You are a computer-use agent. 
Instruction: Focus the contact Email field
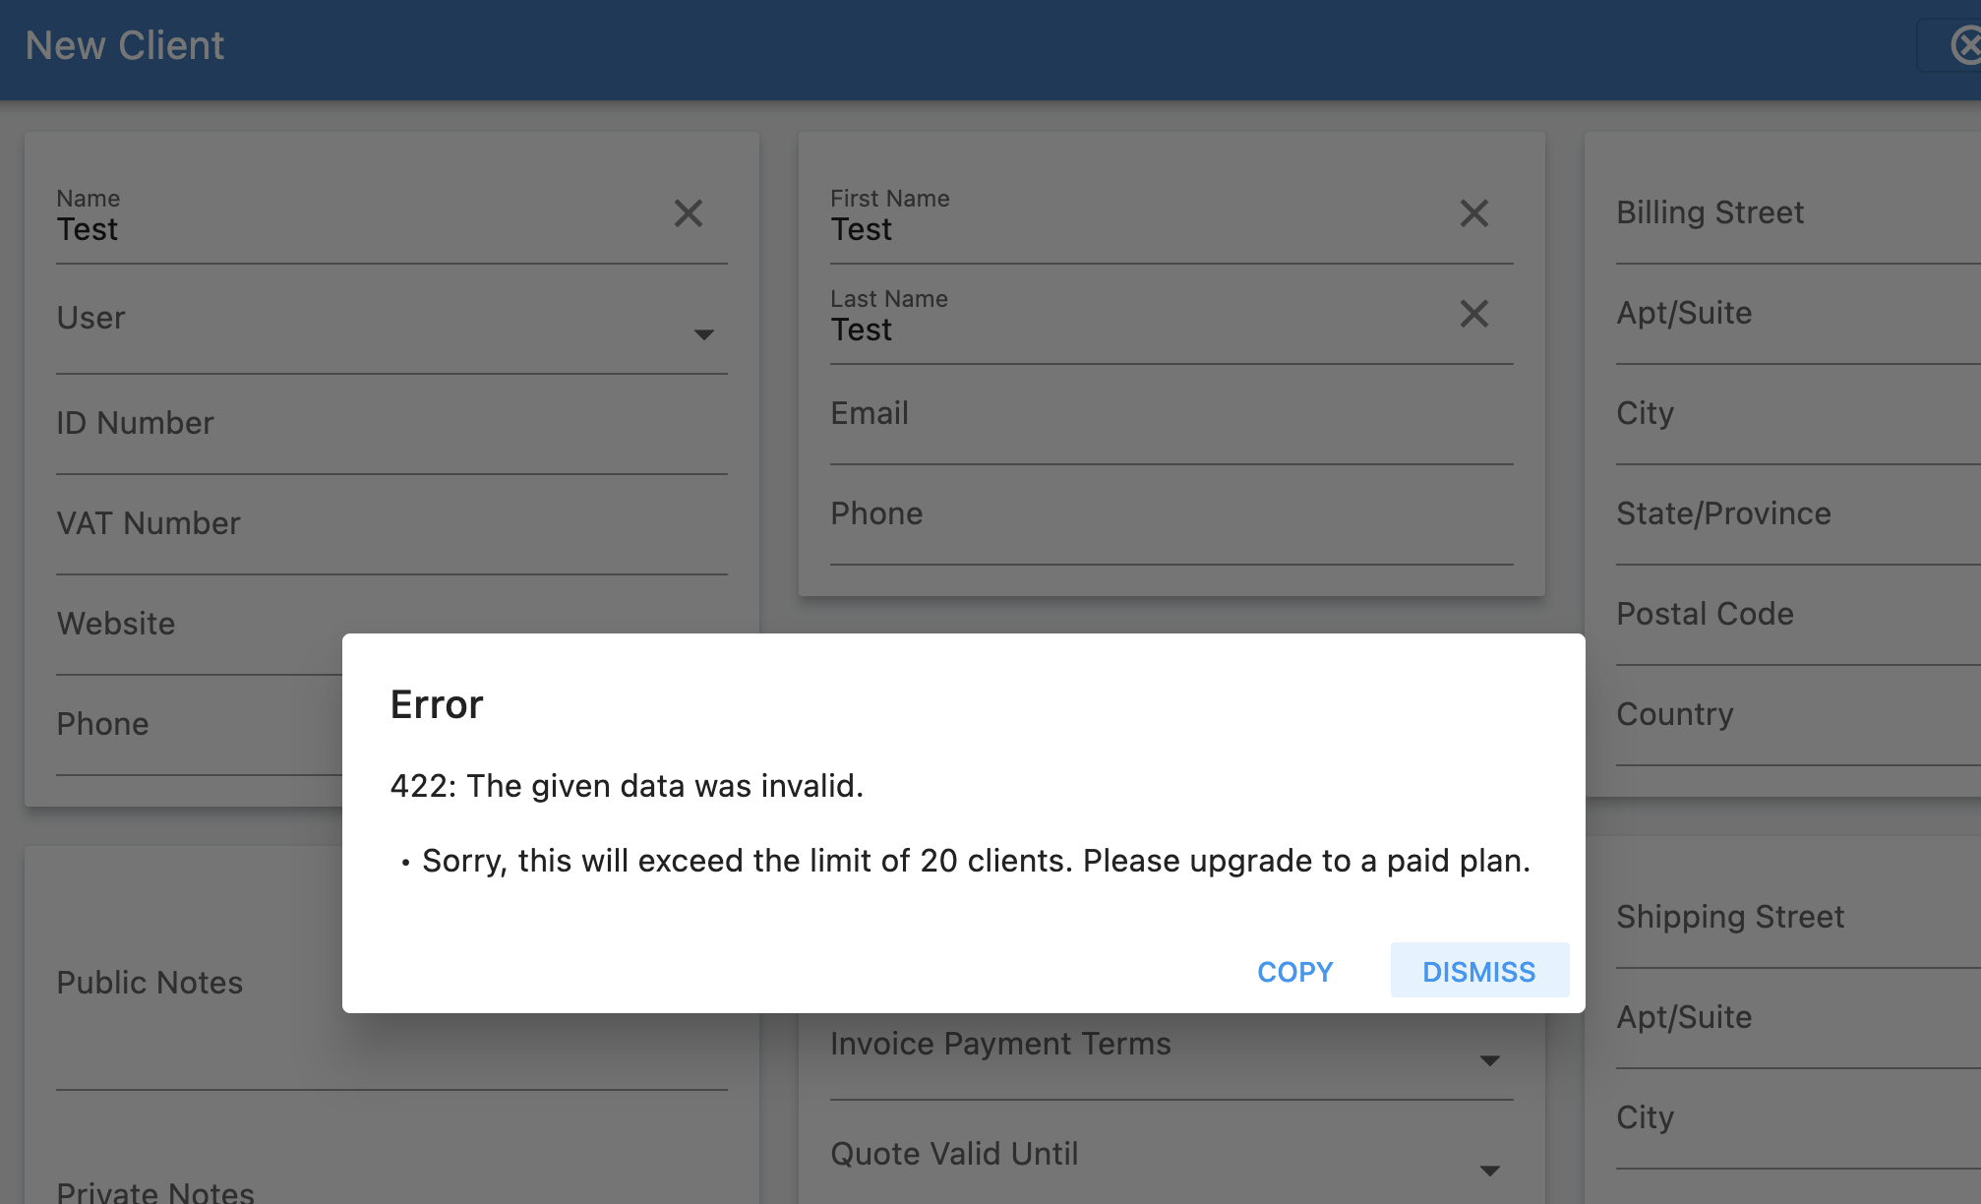click(x=1171, y=415)
